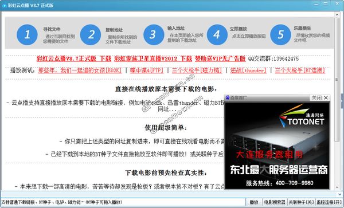Toggle the 监控连接(开) button
This screenshot has height=208, width=344.
(x=329, y=202)
